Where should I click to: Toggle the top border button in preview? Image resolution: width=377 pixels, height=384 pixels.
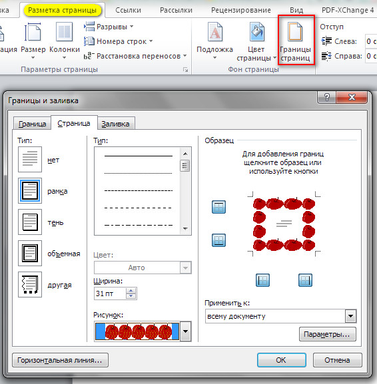pyautogui.click(x=218, y=207)
